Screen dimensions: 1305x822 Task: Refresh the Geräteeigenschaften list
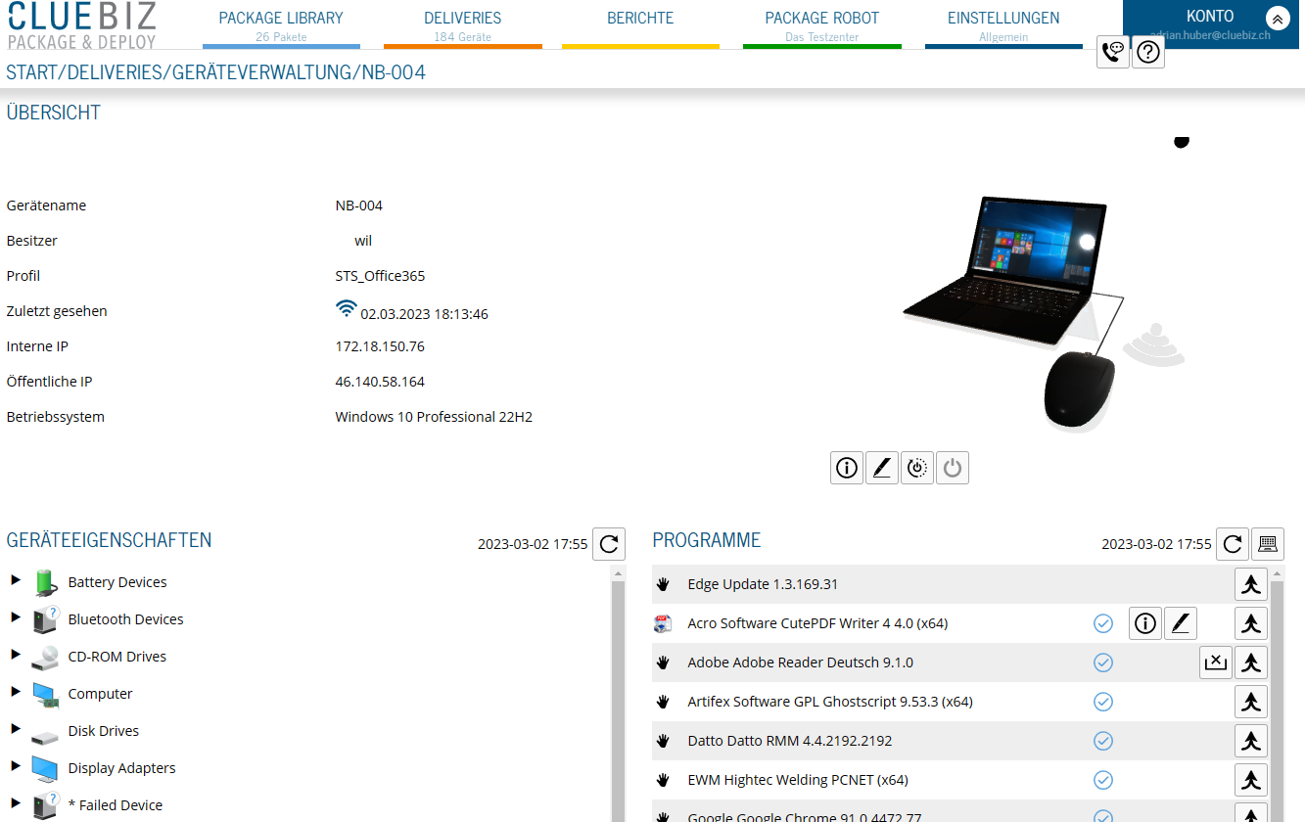[x=609, y=544]
